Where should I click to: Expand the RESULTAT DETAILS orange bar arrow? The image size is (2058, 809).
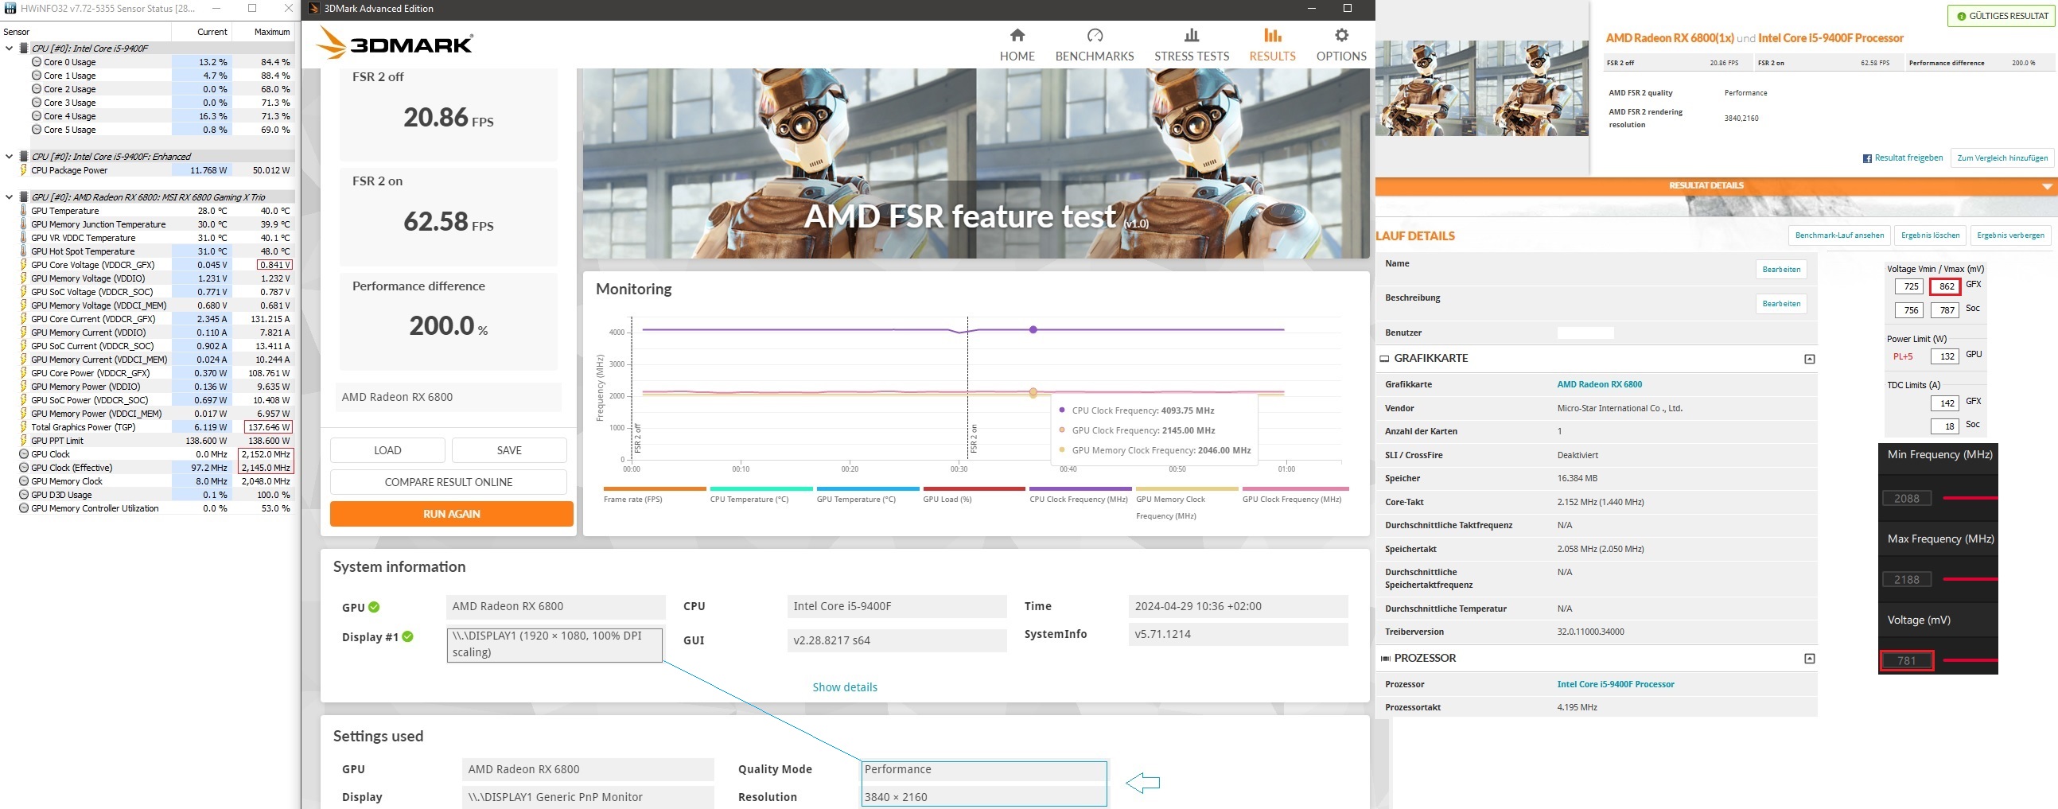(x=2047, y=186)
